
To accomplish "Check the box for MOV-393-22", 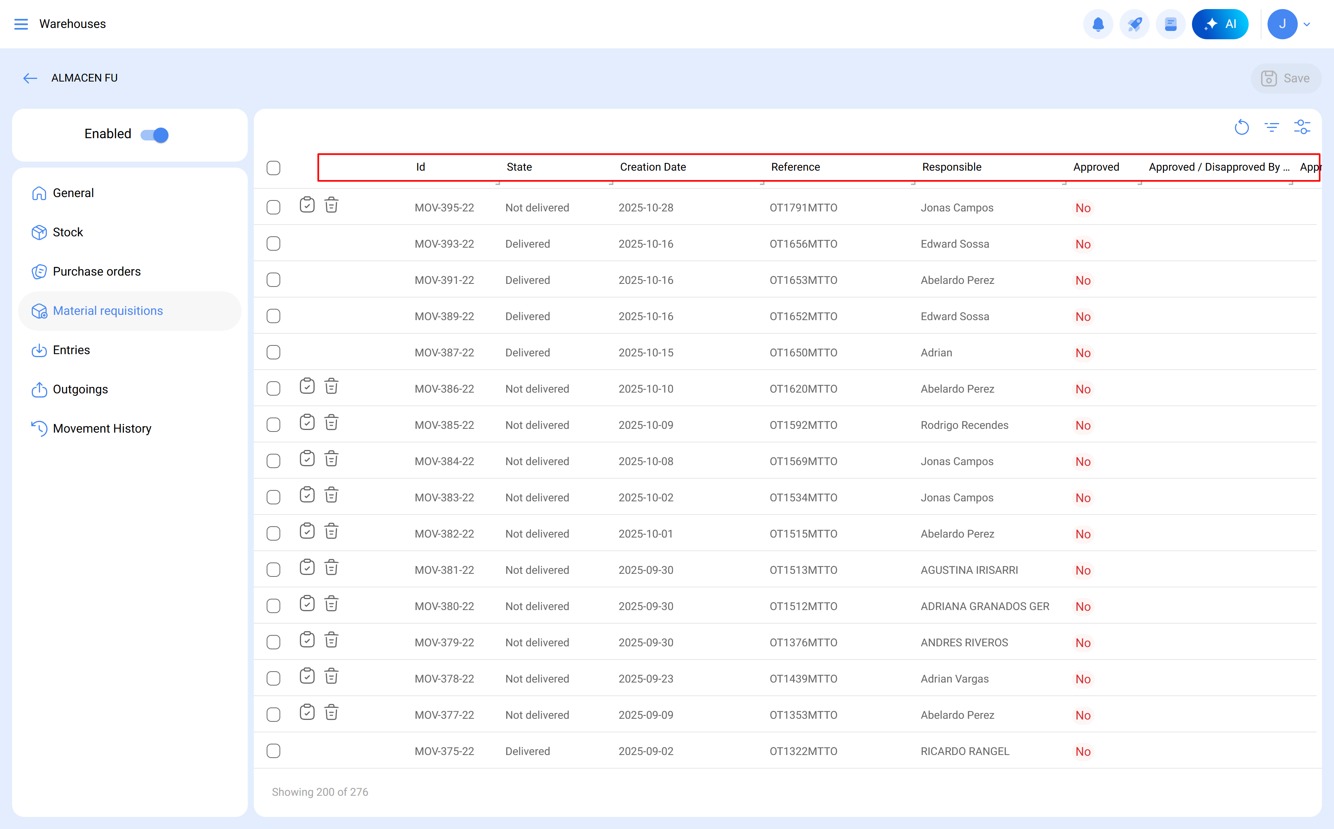I will click(x=273, y=243).
